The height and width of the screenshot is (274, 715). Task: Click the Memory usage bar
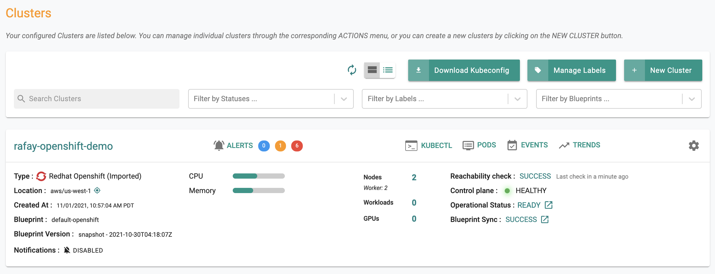(259, 190)
